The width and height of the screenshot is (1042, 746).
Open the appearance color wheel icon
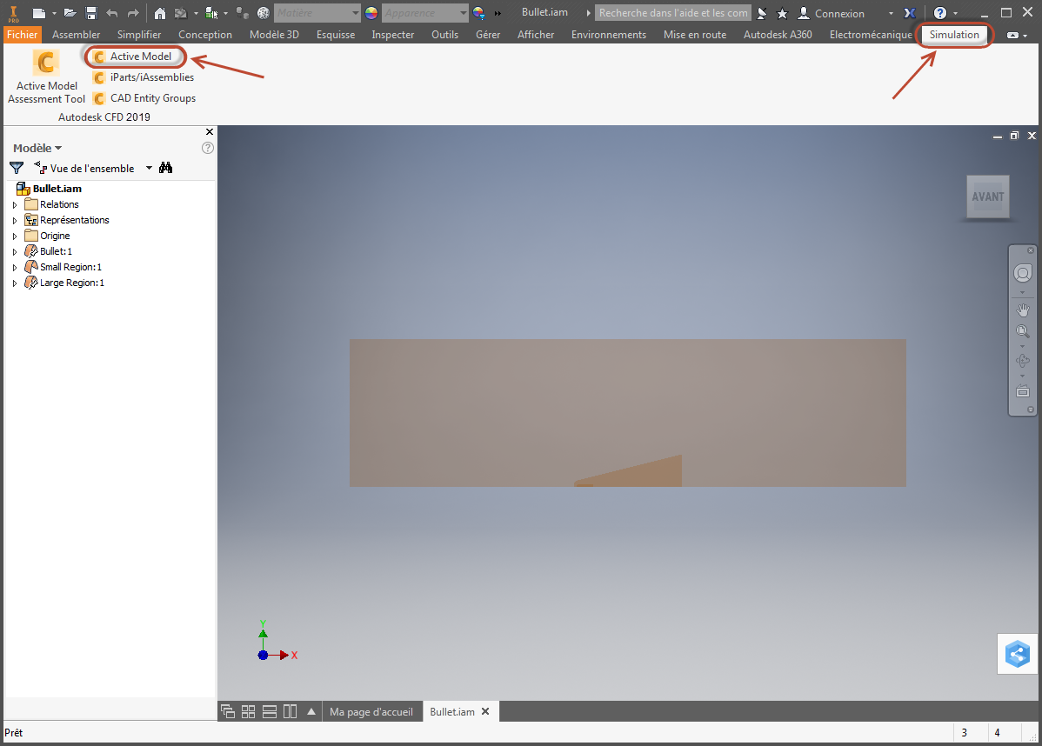(x=371, y=13)
